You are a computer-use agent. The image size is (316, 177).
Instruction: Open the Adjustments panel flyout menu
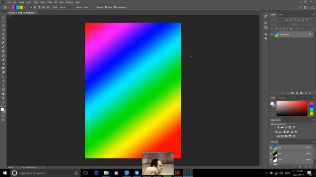click(x=314, y=120)
